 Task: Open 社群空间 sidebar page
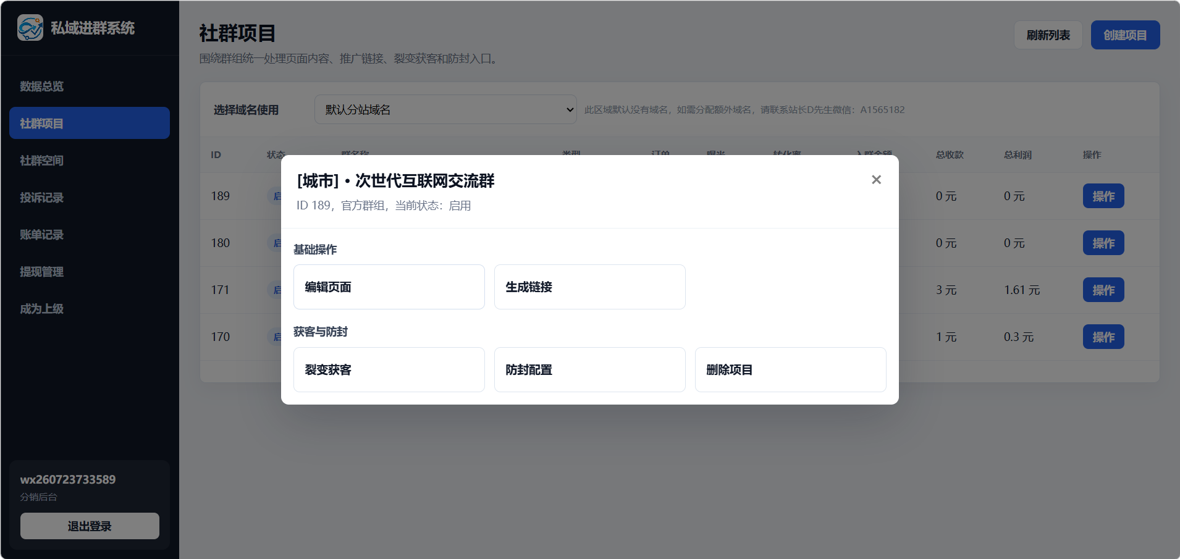[90, 160]
